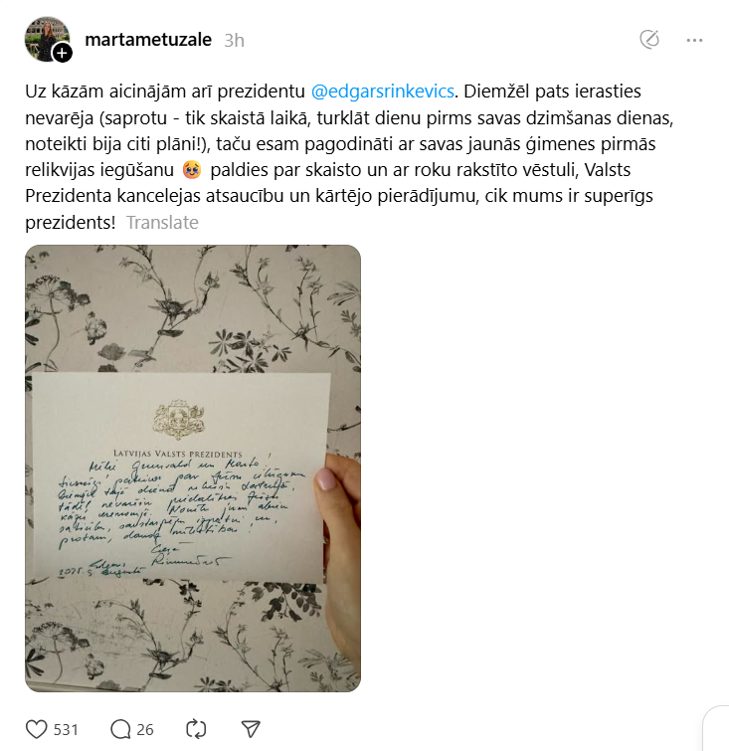This screenshot has height=751, width=729.
Task: Translate the post text
Action: pyautogui.click(x=162, y=222)
